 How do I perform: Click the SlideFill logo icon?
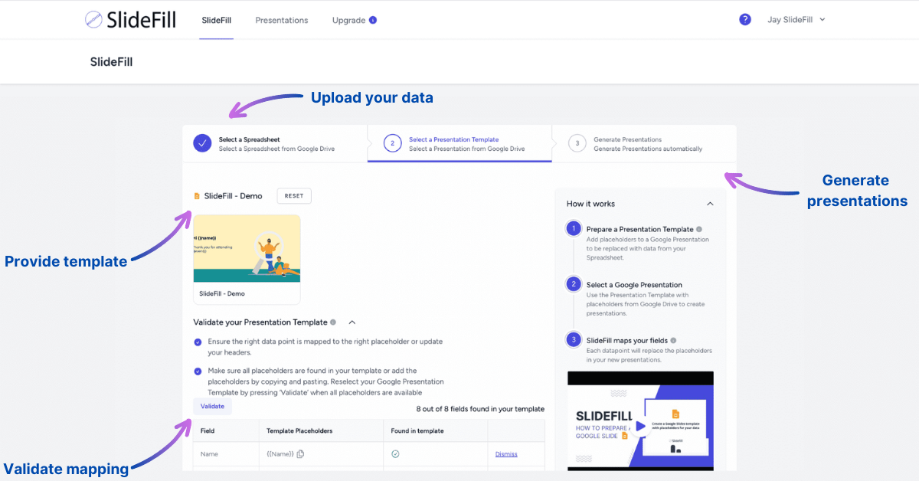[x=94, y=20]
